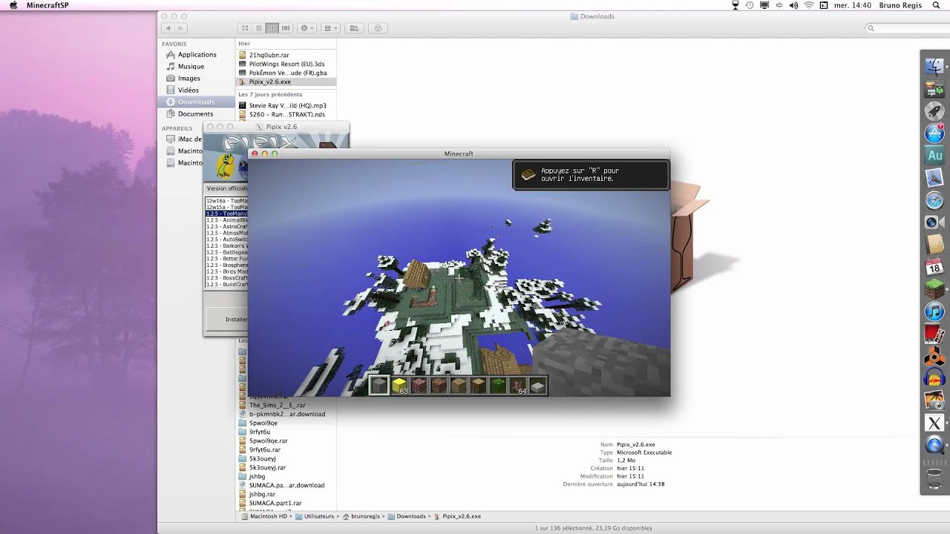Select 12w16a TooMany entry in Pipix list
This screenshot has width=950, height=534.
(x=226, y=201)
